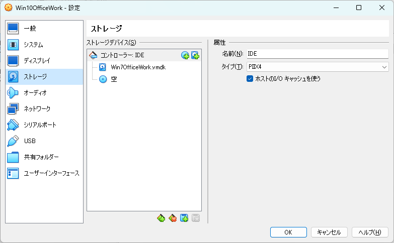Click the hard disk icon of Win7OfficeWork.vmdk
The height and width of the screenshot is (243, 394).
pyautogui.click(x=103, y=67)
